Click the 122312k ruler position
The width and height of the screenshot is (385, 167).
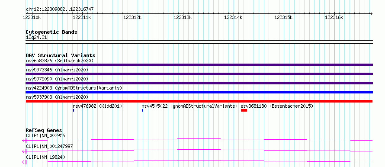(x=133, y=17)
